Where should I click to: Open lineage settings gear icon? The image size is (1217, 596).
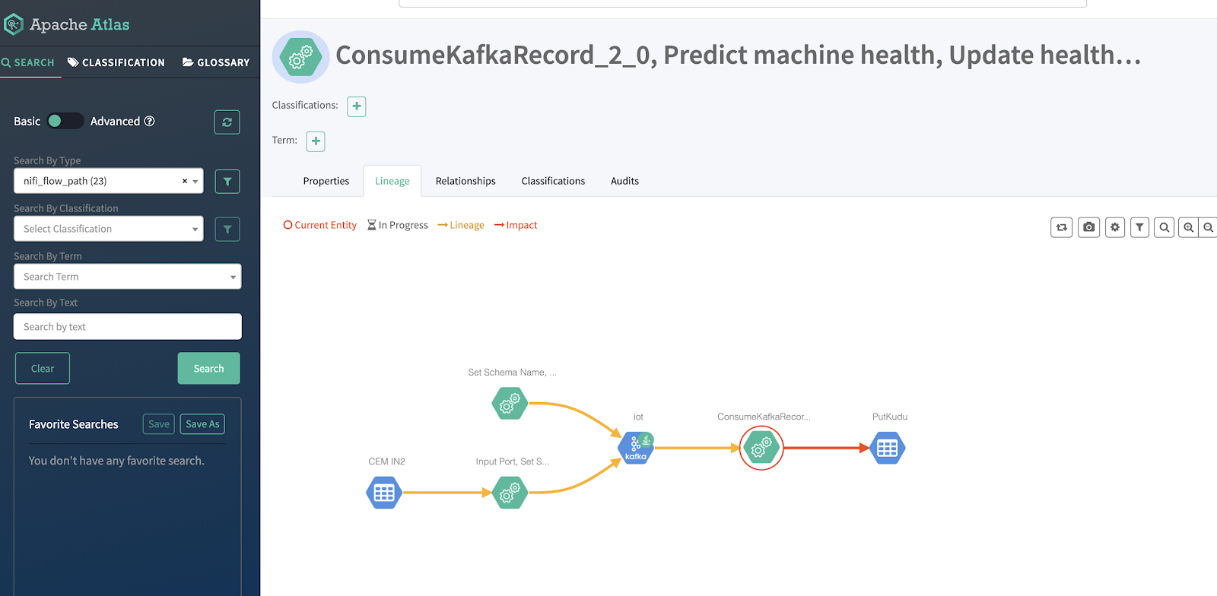click(1115, 227)
